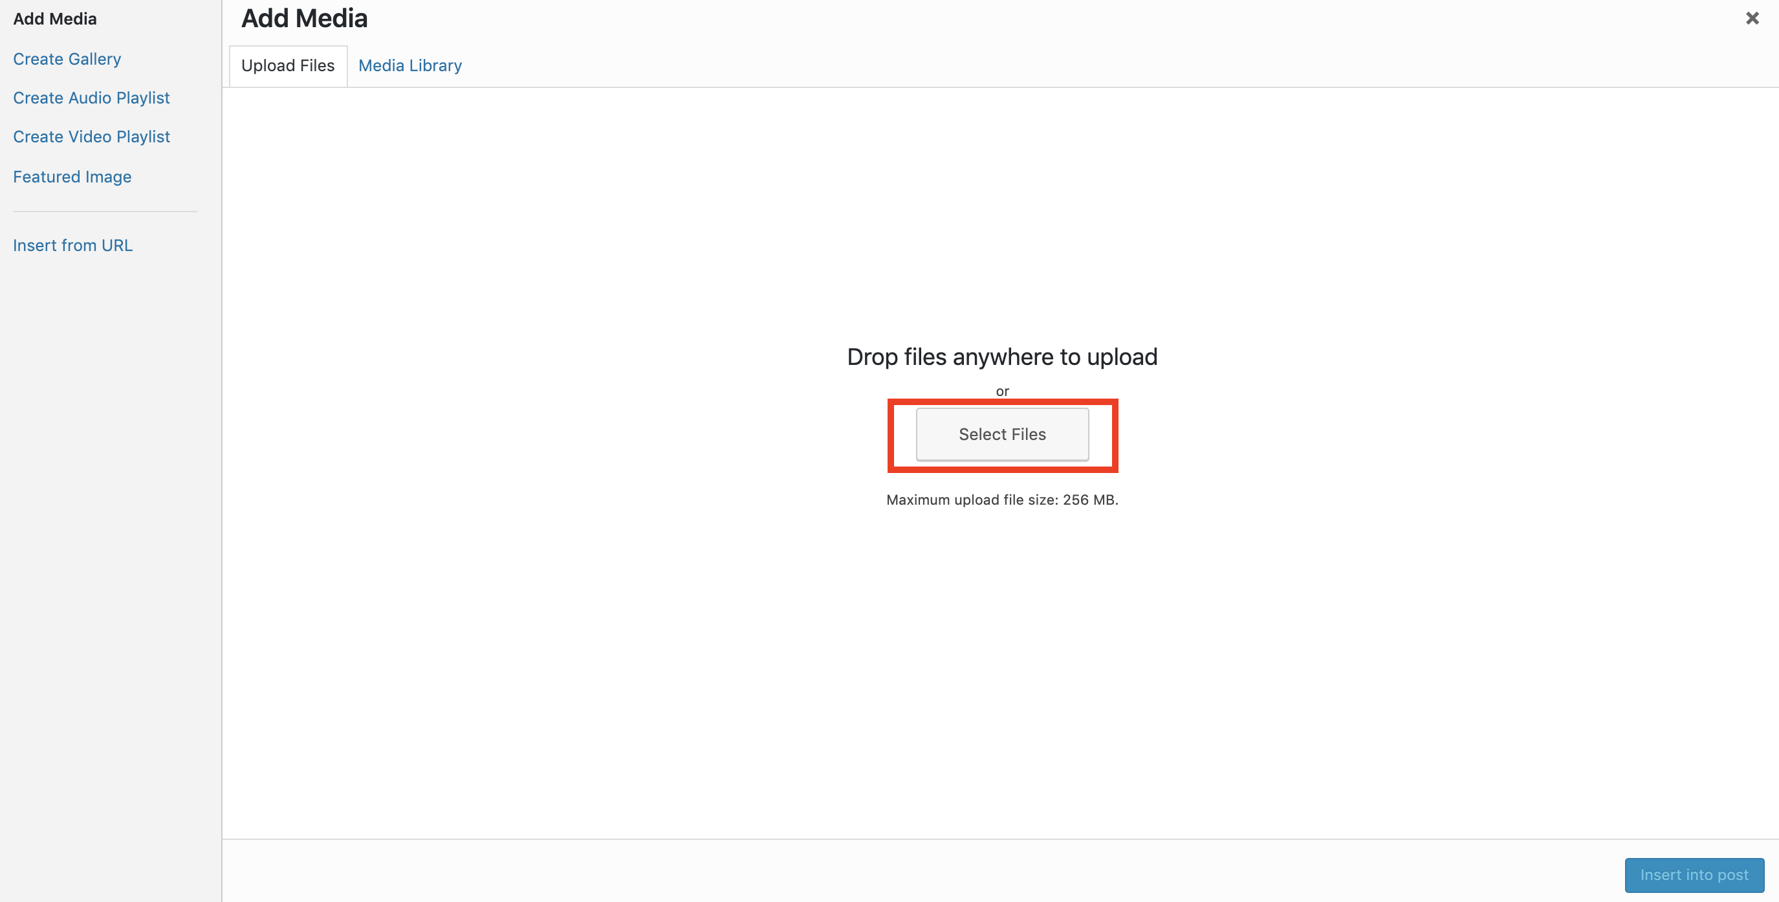Select Featured Image option

click(x=71, y=176)
